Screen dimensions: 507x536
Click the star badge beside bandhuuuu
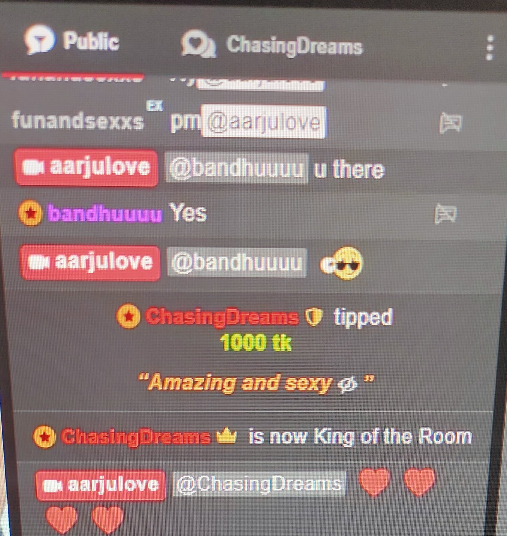click(30, 214)
